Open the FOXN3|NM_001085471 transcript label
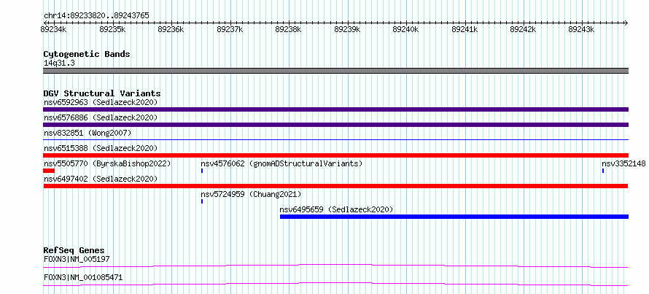Viewport: 649px width, 294px height. point(83,277)
